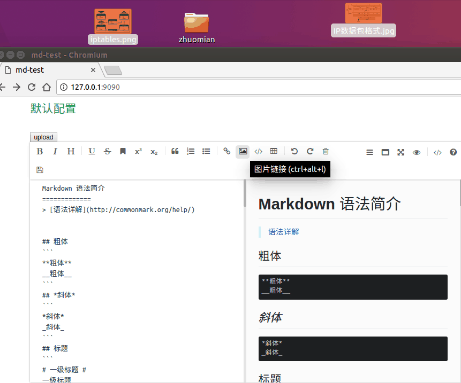Open a new browser tab

113,71
